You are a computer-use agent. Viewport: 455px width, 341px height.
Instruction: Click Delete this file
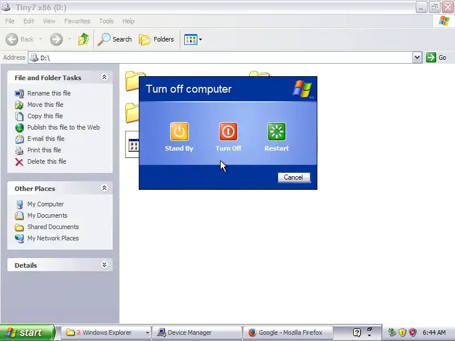point(47,161)
